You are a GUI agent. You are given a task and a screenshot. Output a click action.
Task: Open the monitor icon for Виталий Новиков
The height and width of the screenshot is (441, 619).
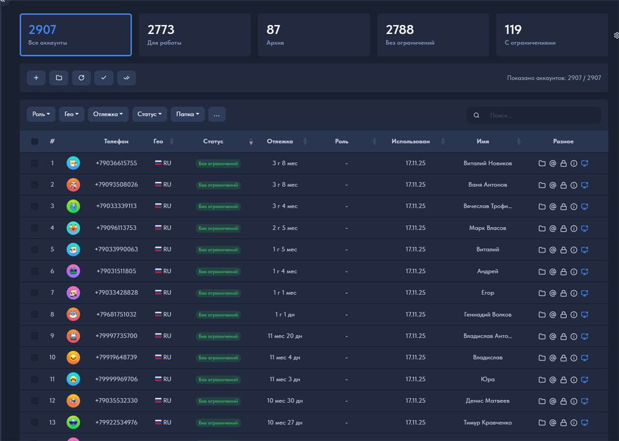coord(584,163)
